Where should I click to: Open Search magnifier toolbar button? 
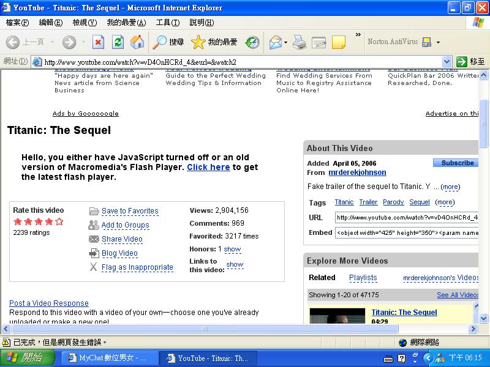point(168,42)
